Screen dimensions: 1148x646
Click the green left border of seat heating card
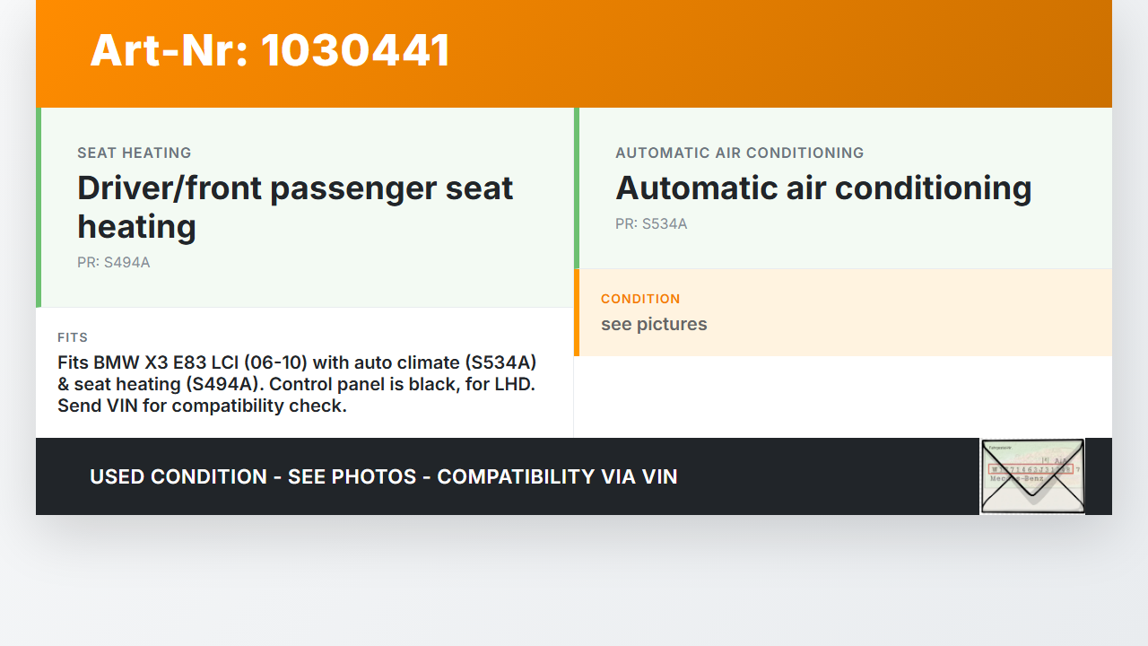(x=39, y=207)
